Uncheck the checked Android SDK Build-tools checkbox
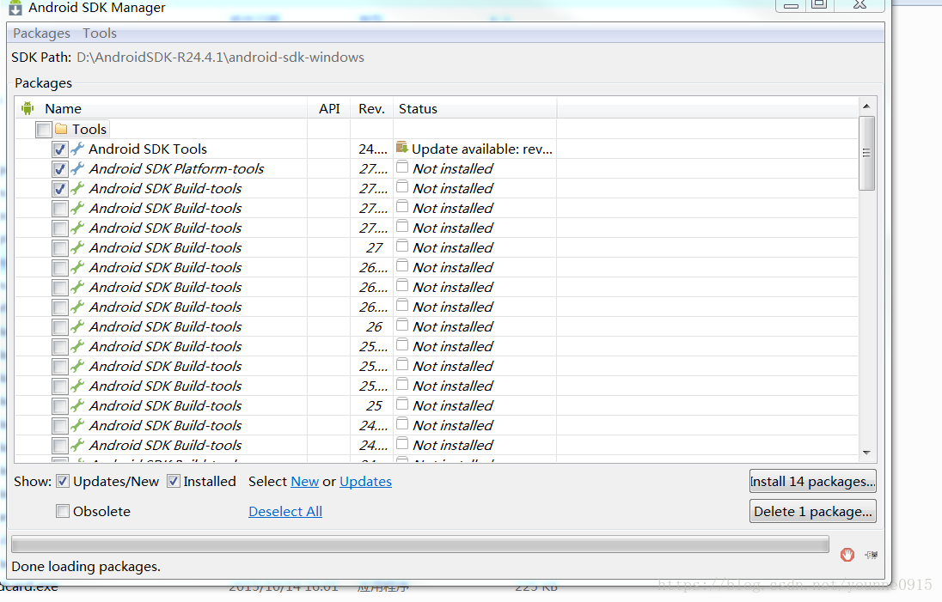942x602 pixels. 59,188
